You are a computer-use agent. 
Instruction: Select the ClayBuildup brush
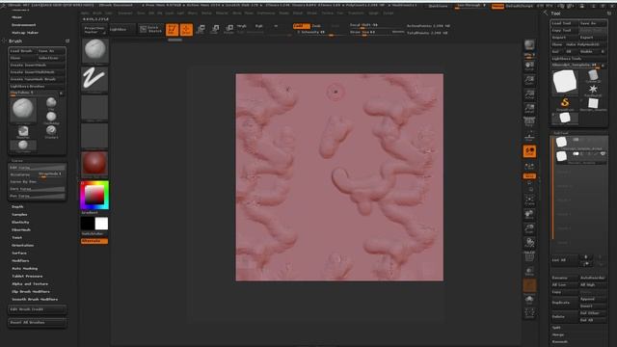point(51,118)
